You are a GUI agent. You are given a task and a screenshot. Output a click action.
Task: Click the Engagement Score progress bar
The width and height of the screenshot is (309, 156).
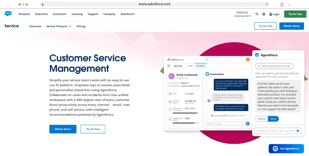pos(186,123)
